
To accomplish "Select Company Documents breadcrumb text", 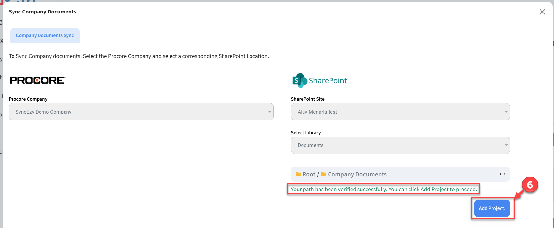I will (357, 174).
